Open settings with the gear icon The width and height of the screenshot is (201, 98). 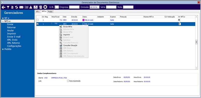tap(45, 7)
